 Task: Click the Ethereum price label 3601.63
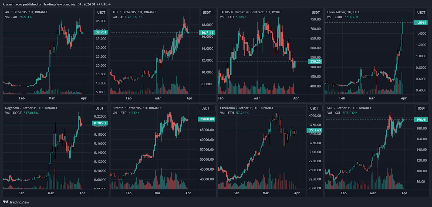tap(315, 130)
